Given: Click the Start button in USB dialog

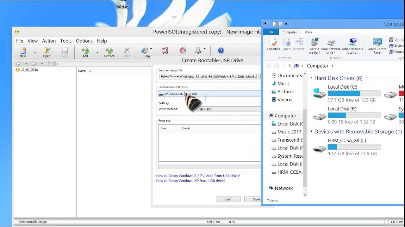Looking at the screenshot, I should pos(228,199).
